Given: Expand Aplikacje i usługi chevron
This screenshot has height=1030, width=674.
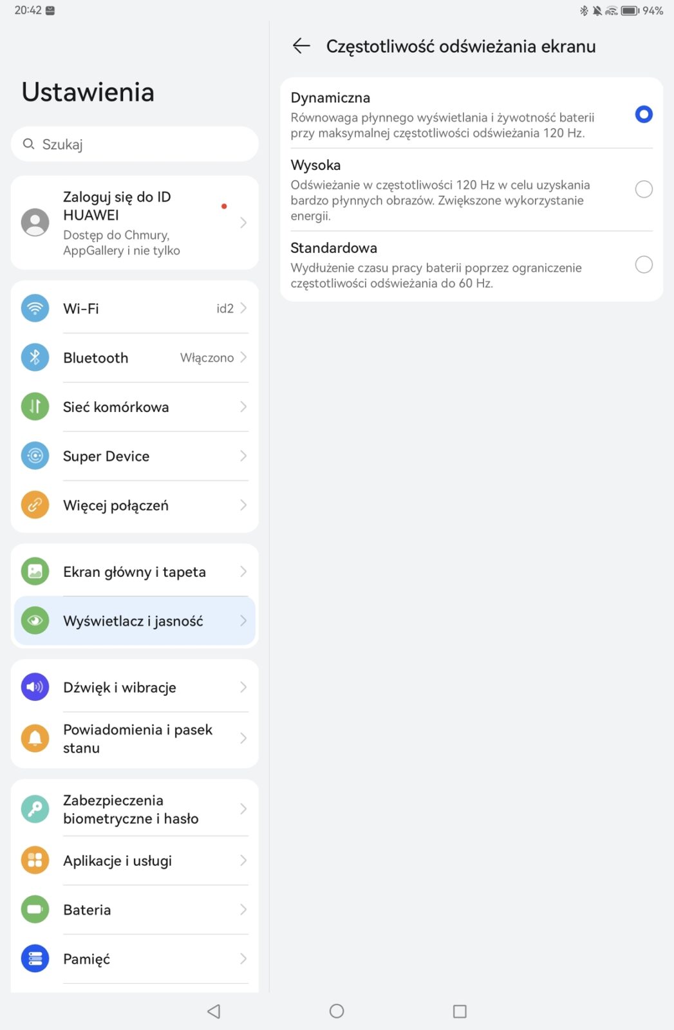Looking at the screenshot, I should click(x=243, y=860).
